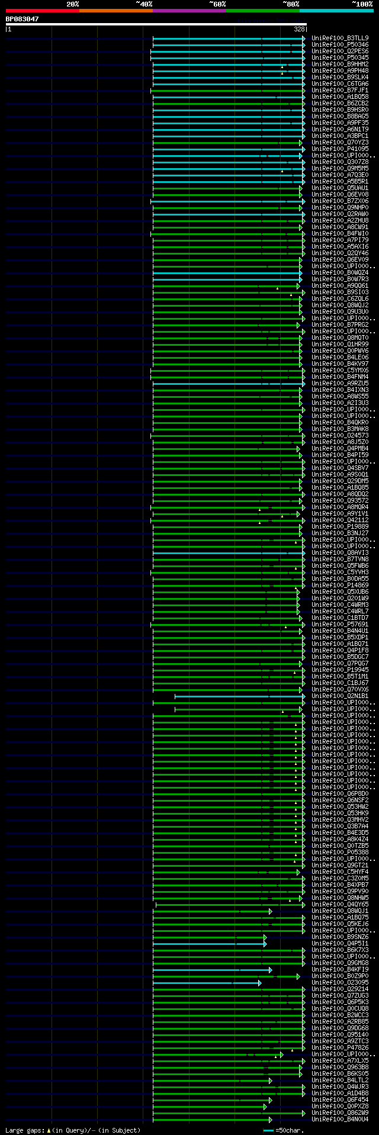This screenshot has width=379, height=1135.
Task: Open hit UniRef100_C6TGA6
Action: 340,83
